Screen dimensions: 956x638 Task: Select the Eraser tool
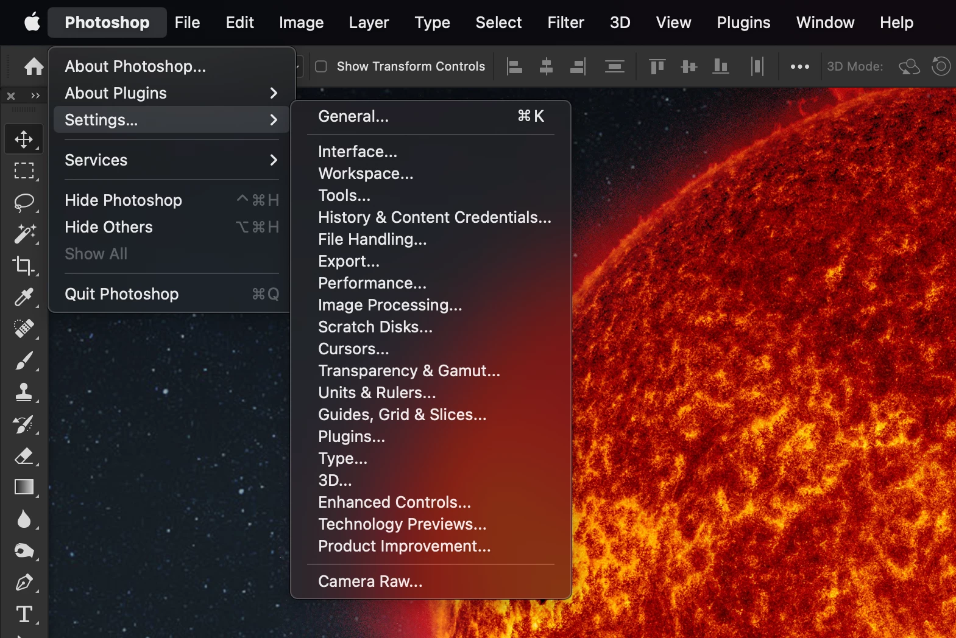coord(24,455)
